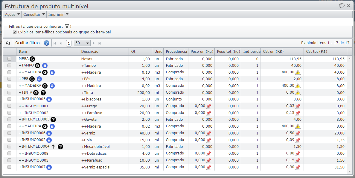355x178 pixels.
Task: Click the 200,00 quantity cell for +Tinta
Action: [x=140, y=92]
